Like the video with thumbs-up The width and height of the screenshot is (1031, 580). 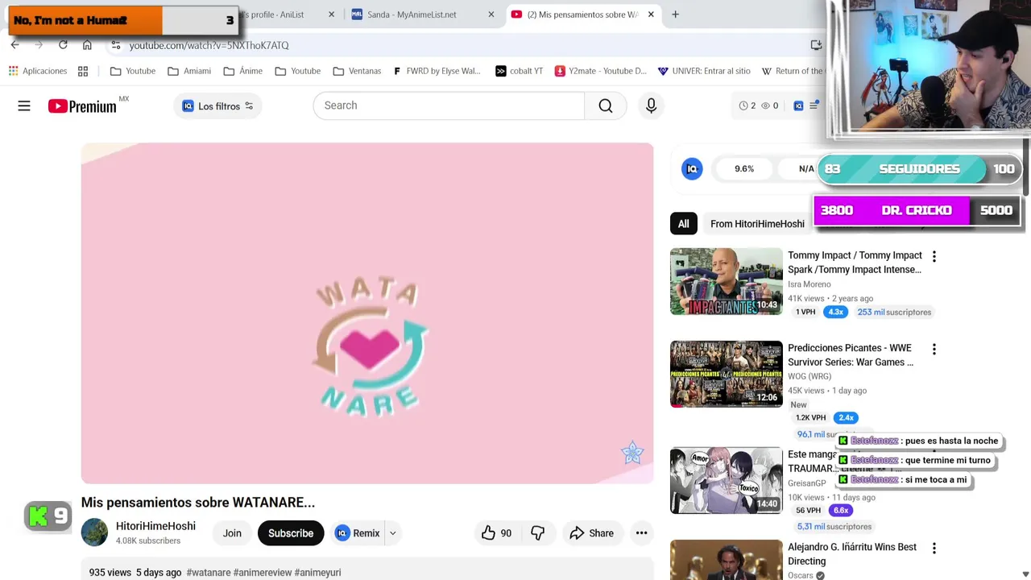point(496,533)
